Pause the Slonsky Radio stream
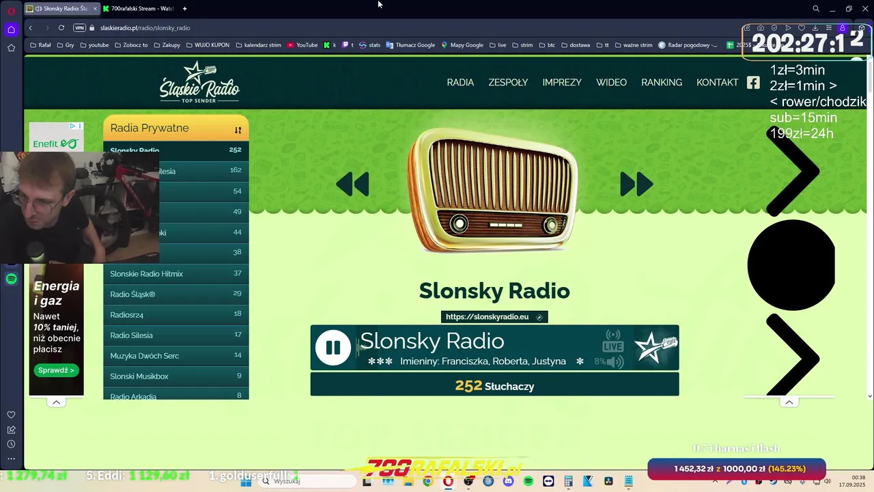Image resolution: width=874 pixels, height=492 pixels. 333,348
